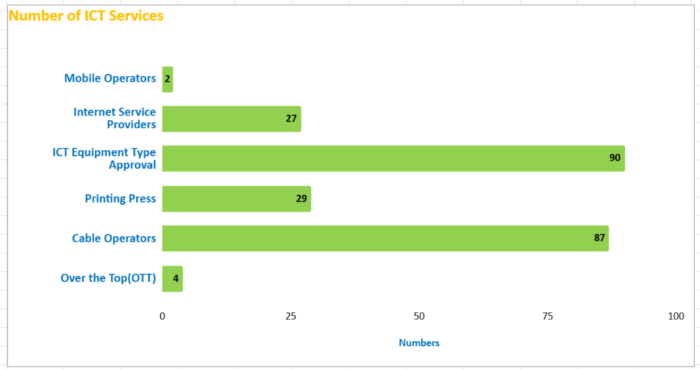This screenshot has height=369, width=700.
Task: Select the Over the Top(OTT) label
Action: pyautogui.click(x=108, y=278)
